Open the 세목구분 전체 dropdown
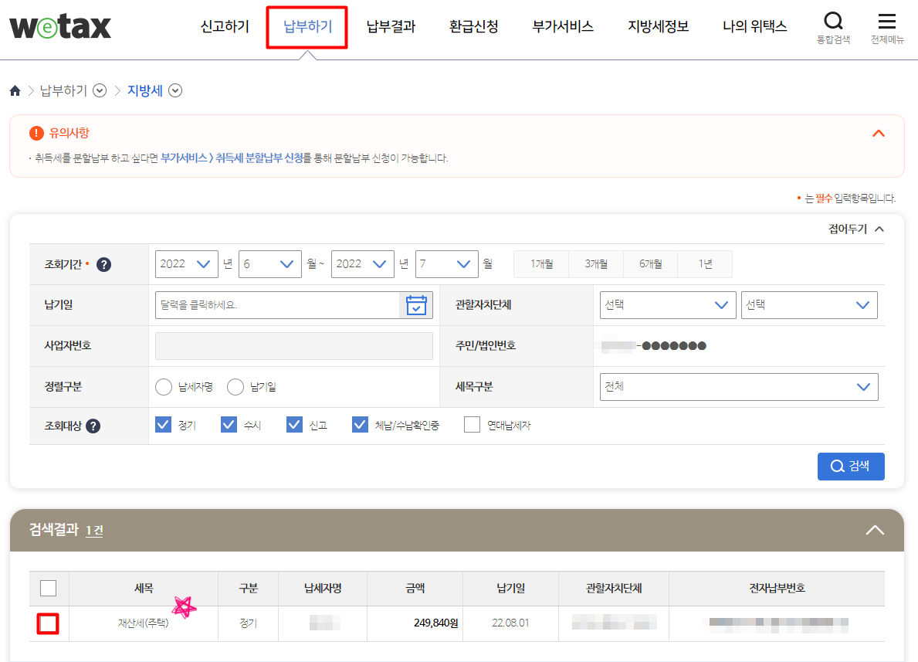This screenshot has width=918, height=662. tap(739, 387)
